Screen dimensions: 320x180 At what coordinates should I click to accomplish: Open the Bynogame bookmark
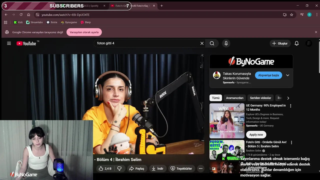(69, 22)
